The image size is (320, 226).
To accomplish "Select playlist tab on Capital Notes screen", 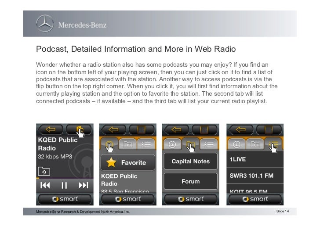I will pyautogui.click(x=209, y=144).
